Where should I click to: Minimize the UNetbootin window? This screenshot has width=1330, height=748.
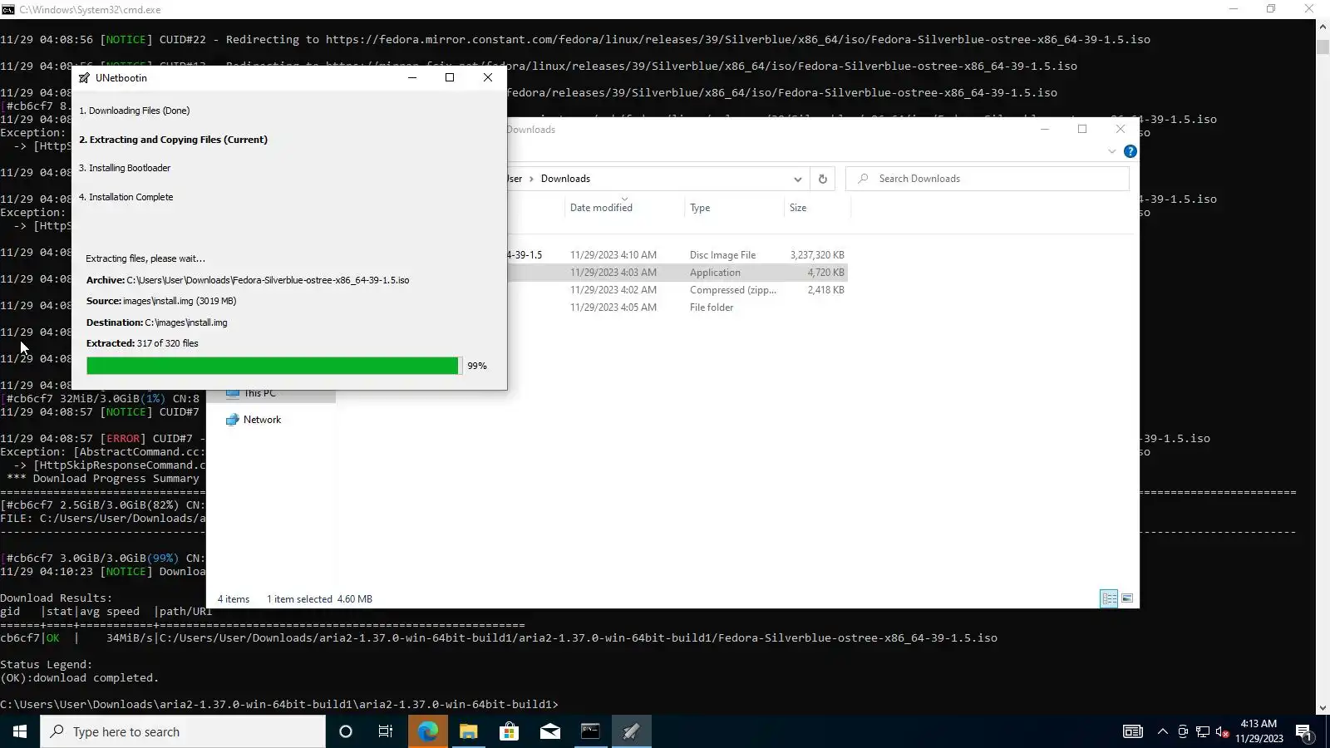pyautogui.click(x=411, y=77)
